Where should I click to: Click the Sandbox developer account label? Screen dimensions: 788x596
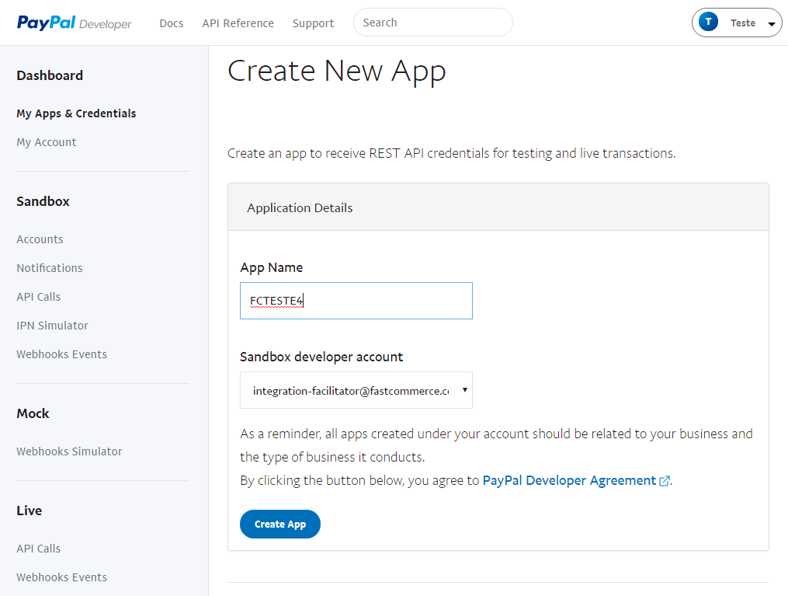(x=321, y=357)
